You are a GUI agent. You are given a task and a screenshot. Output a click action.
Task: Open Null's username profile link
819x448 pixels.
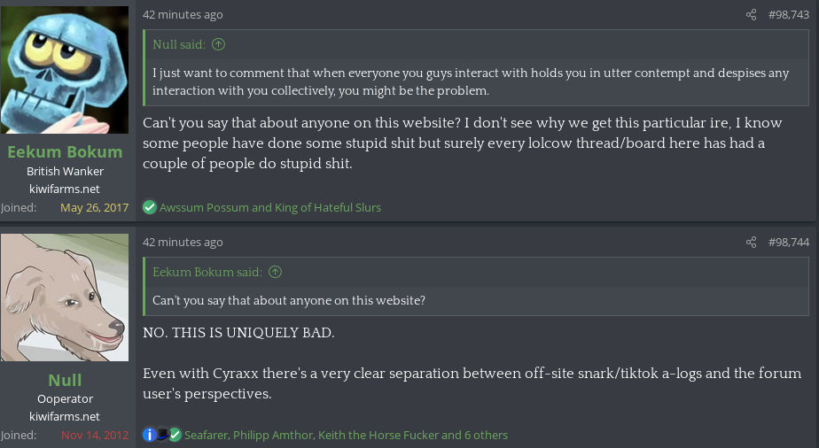65,380
